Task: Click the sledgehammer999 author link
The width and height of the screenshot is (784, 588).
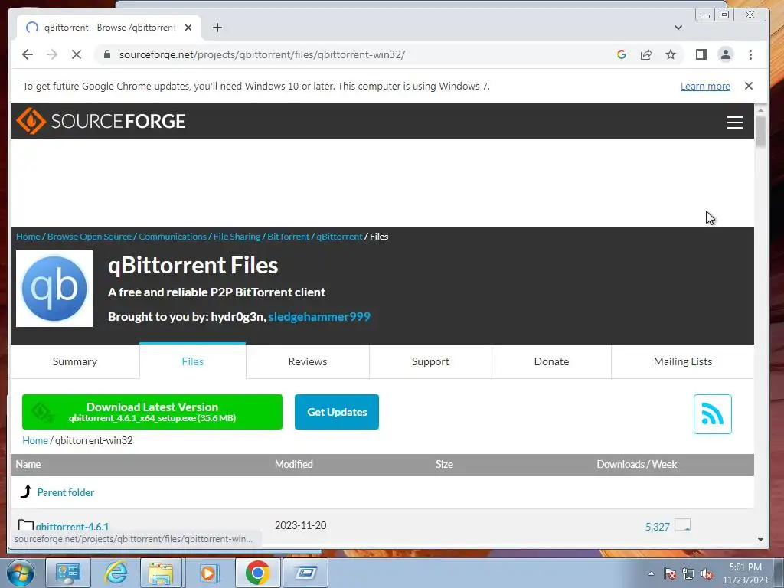Action: pos(319,316)
